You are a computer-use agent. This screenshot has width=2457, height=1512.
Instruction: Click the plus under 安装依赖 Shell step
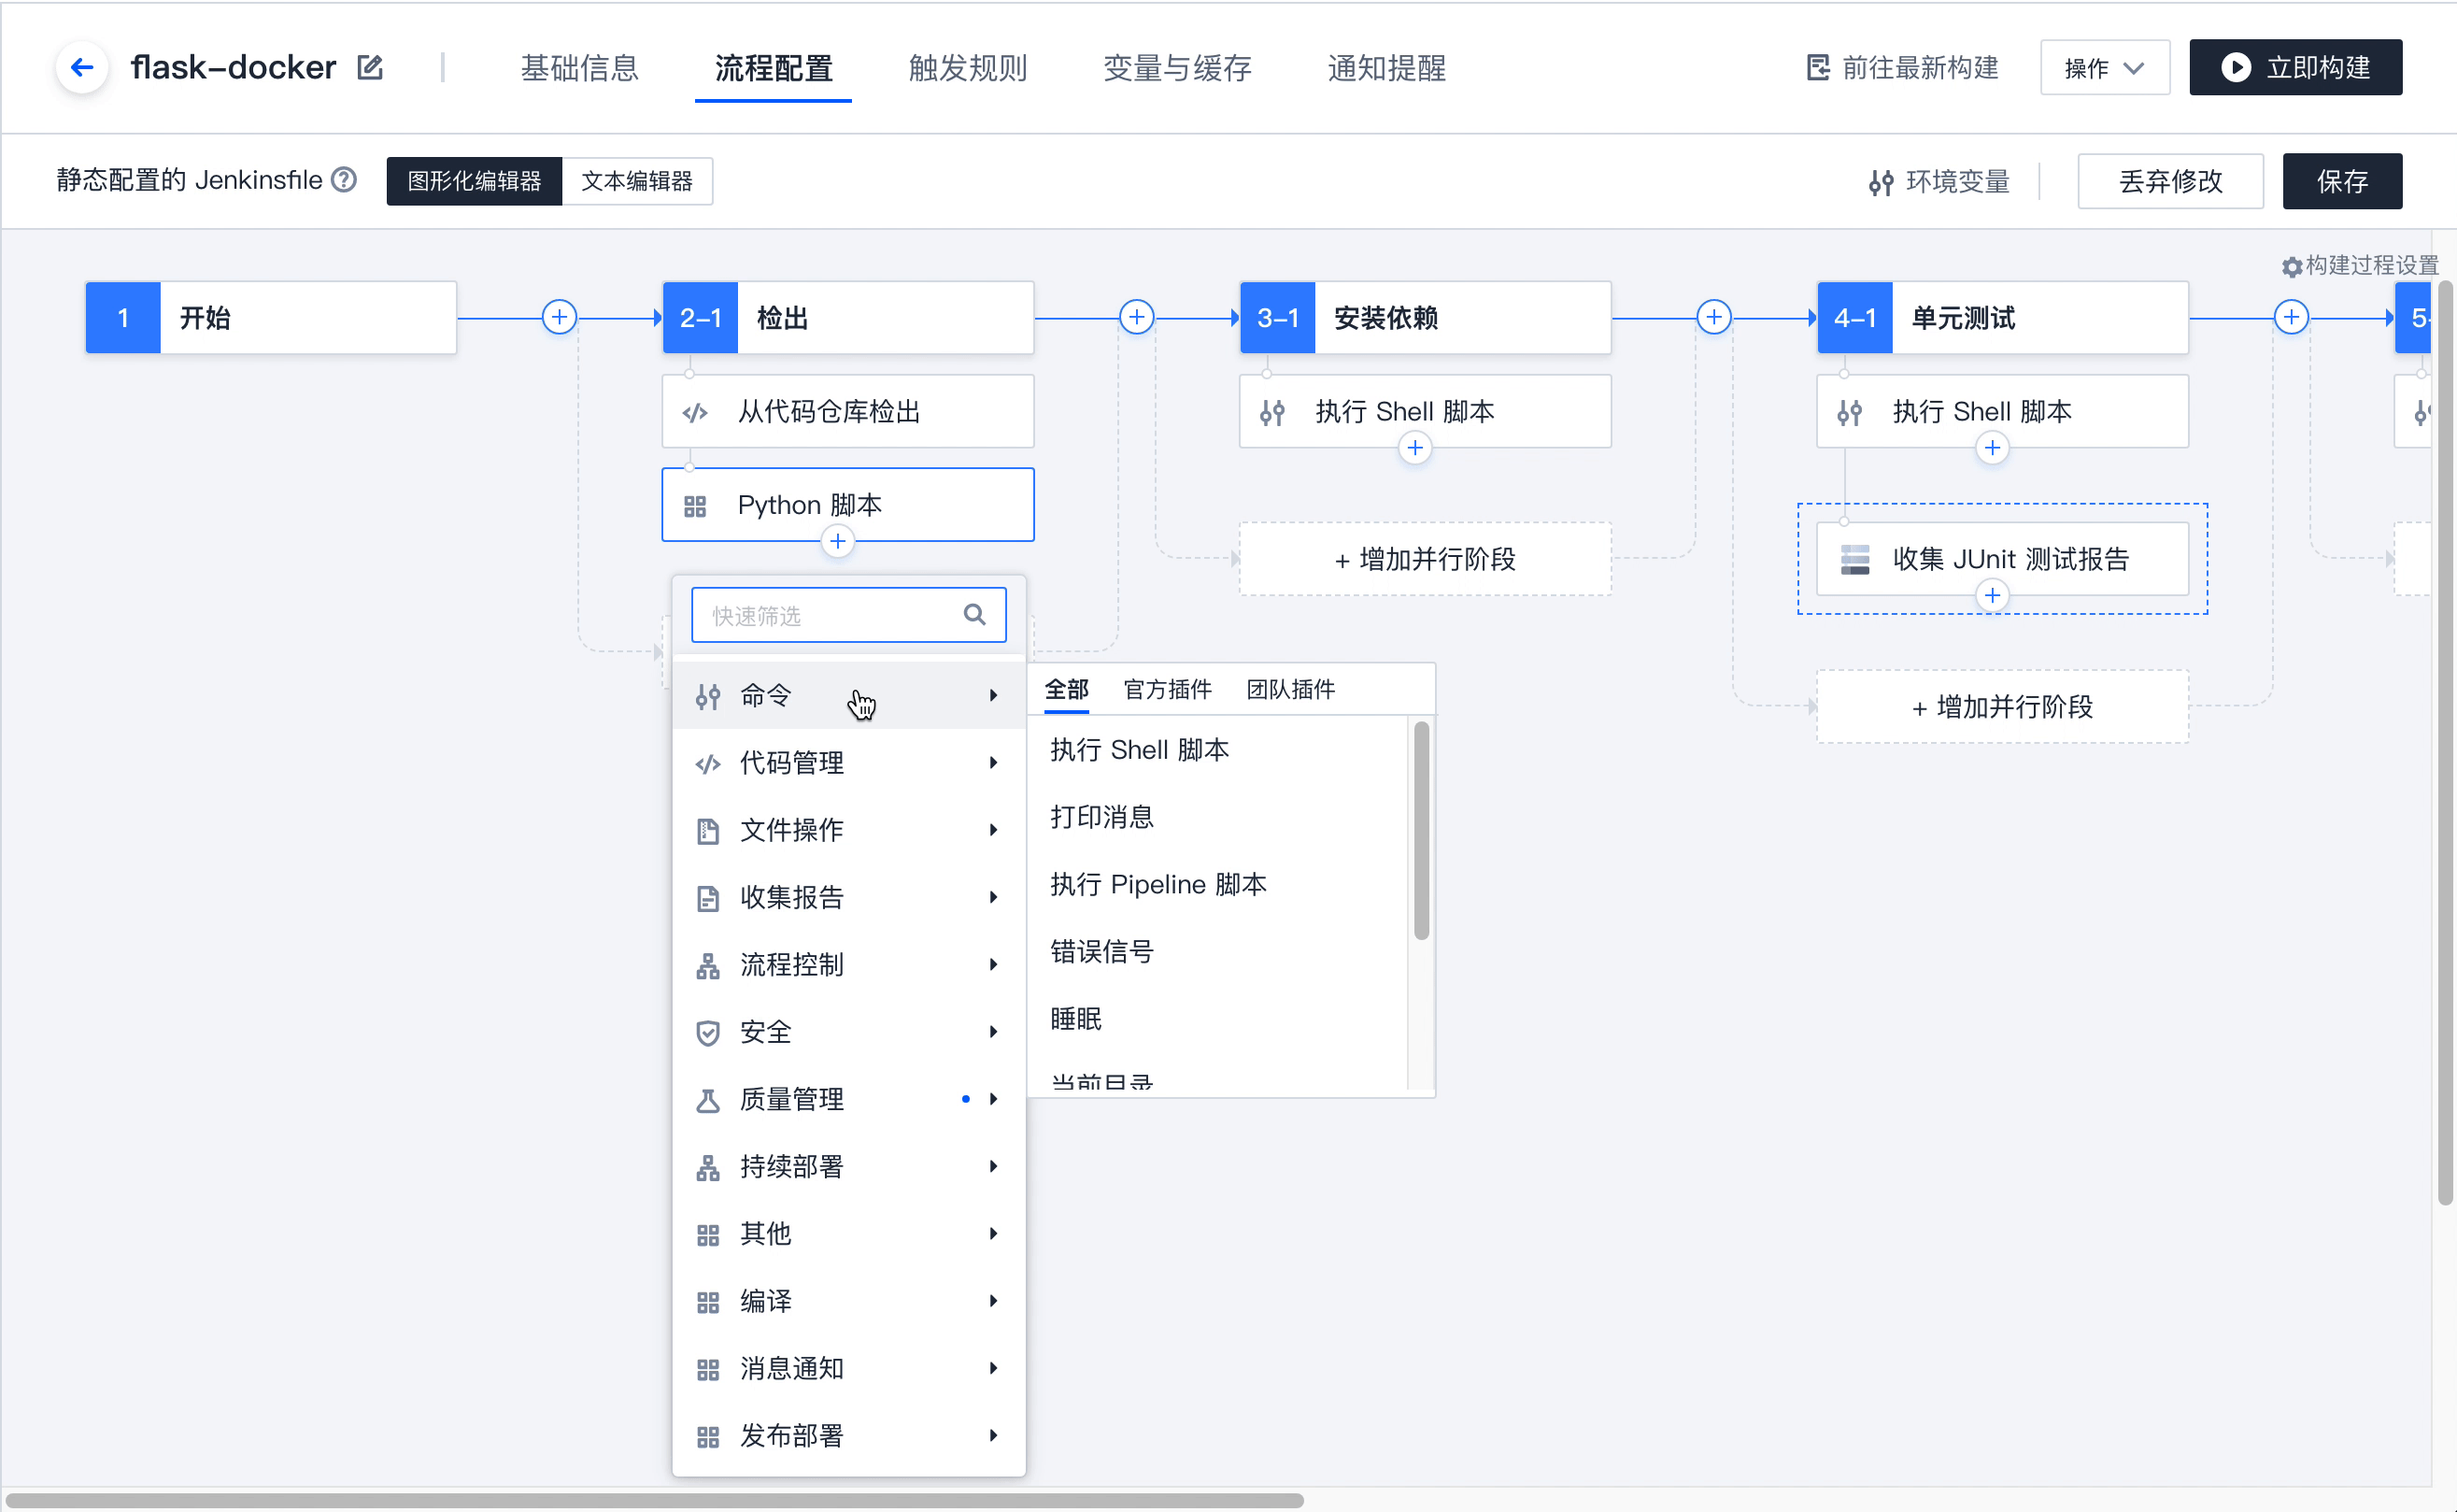tap(1414, 448)
